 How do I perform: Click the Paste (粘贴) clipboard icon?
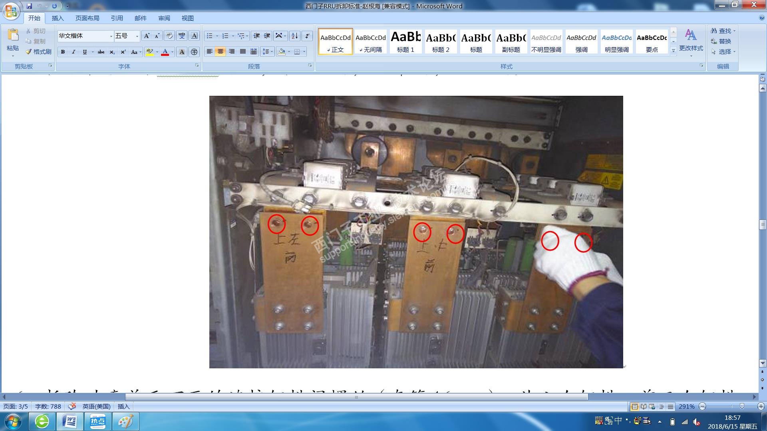pos(13,36)
